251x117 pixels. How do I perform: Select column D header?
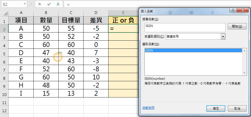click(96, 13)
